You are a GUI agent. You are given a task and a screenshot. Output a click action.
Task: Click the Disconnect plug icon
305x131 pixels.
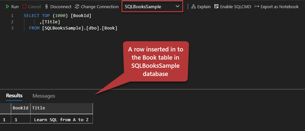pyautogui.click(x=46, y=7)
